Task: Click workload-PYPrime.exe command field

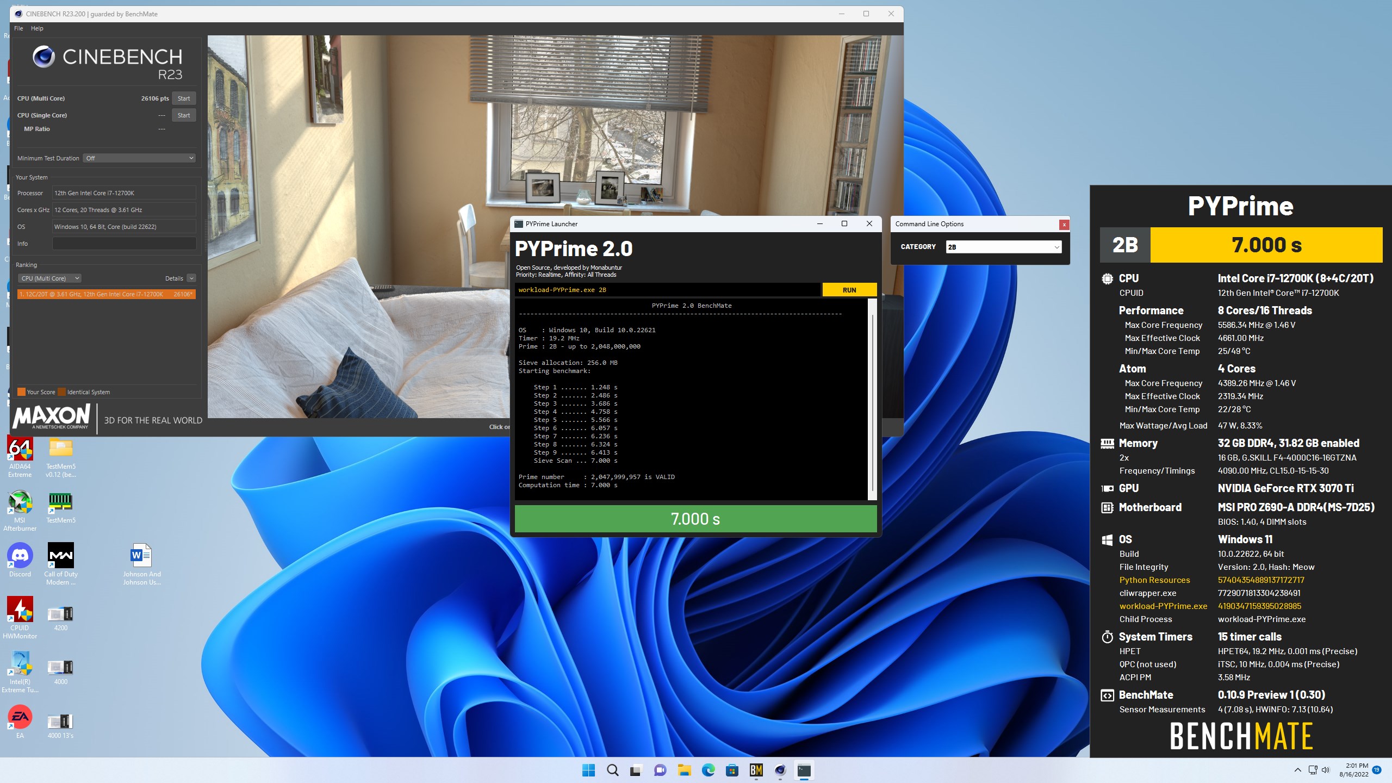Action: [x=668, y=290]
